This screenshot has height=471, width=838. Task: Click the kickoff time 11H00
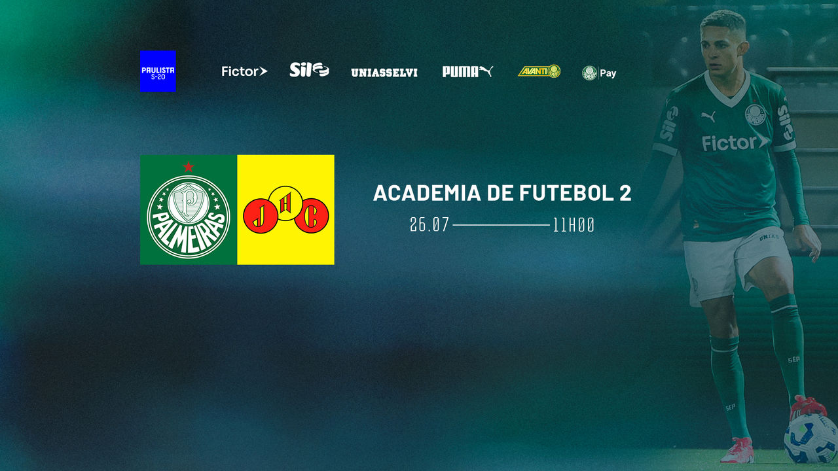tap(574, 225)
